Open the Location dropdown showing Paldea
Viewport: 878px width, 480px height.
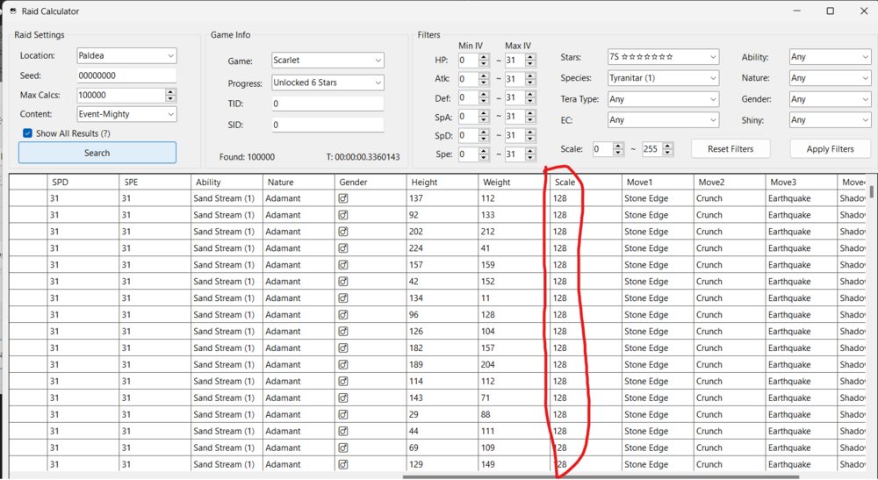click(126, 56)
